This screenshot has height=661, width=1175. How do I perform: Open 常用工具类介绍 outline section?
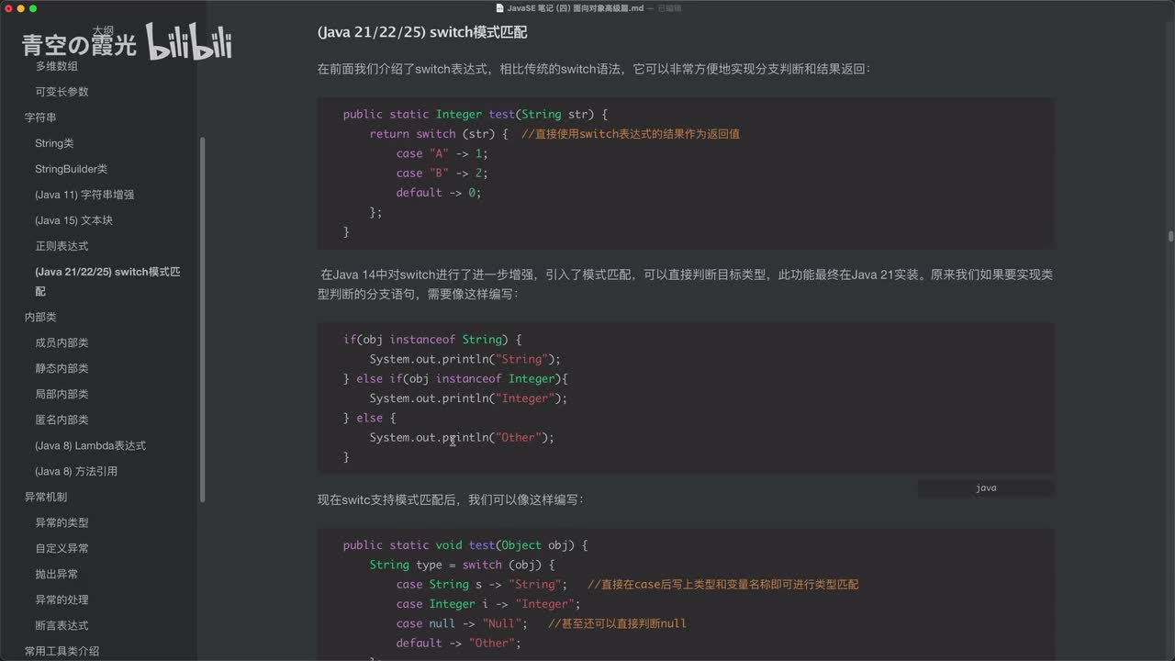point(62,651)
